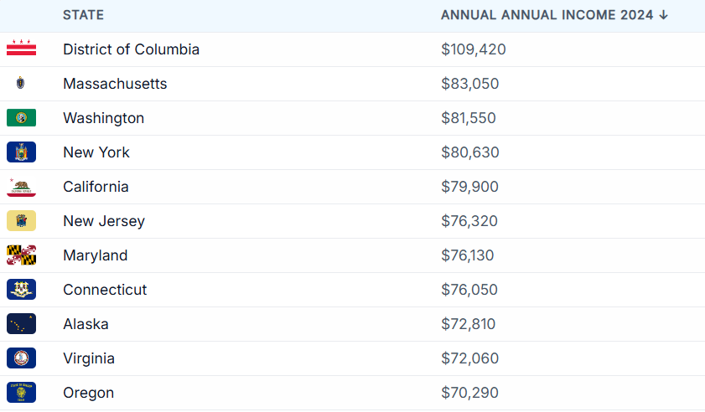Click the Alaska state name
Image resolution: width=705 pixels, height=412 pixels.
click(x=86, y=324)
